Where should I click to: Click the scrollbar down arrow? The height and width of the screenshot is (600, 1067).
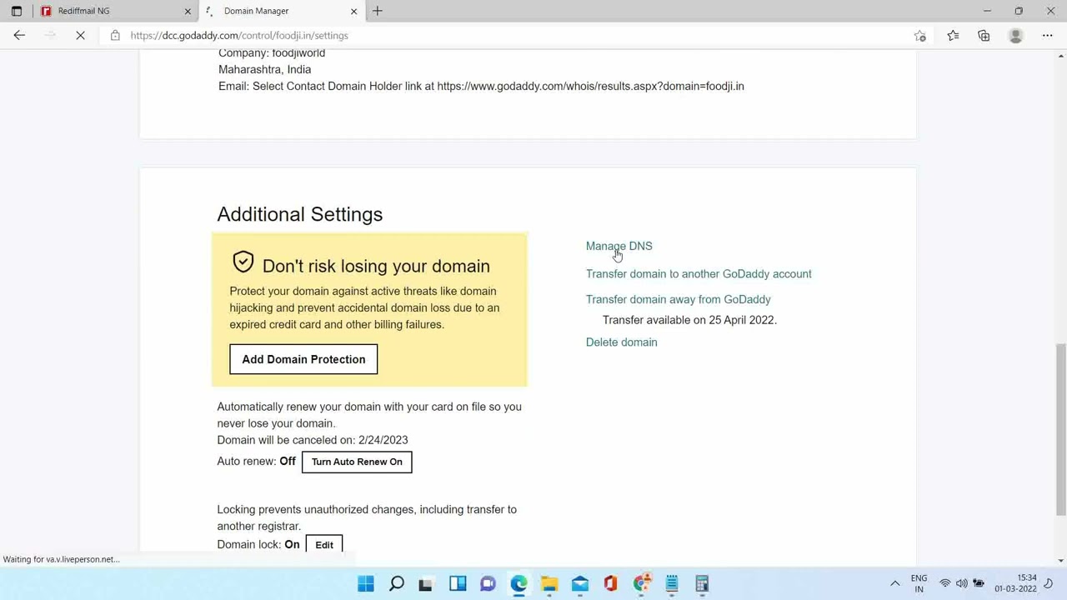(x=1061, y=561)
